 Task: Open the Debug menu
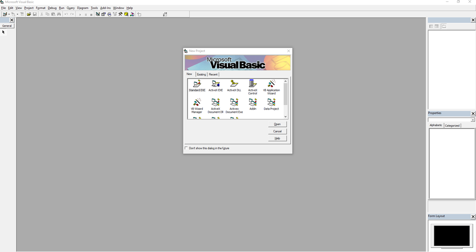[x=52, y=8]
